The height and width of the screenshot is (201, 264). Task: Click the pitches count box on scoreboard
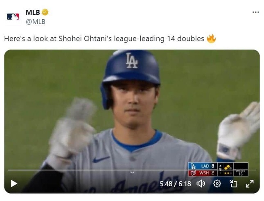[x=241, y=173]
